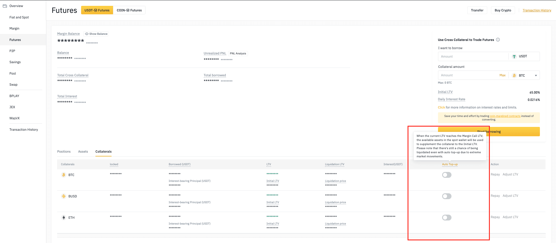Click the Start borrowing button
This screenshot has width=556, height=243.
click(489, 132)
